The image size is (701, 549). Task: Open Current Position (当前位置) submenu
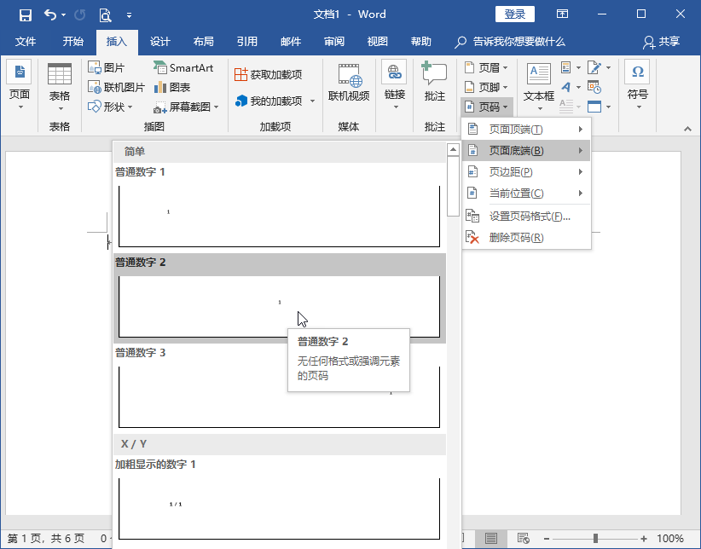(526, 194)
